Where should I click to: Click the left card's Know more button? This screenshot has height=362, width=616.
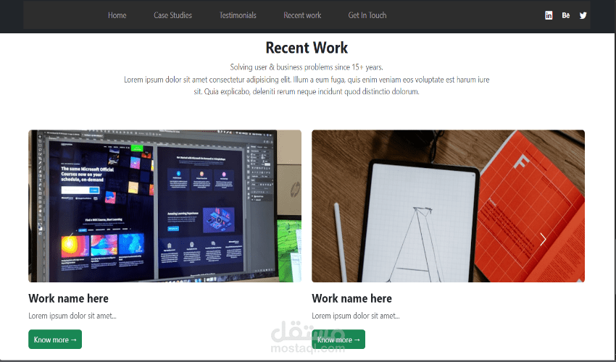tap(55, 340)
